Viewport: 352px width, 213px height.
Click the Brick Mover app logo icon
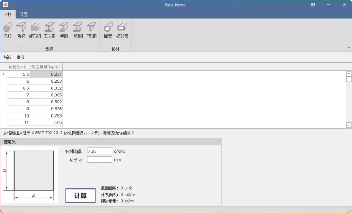coord(5,4)
